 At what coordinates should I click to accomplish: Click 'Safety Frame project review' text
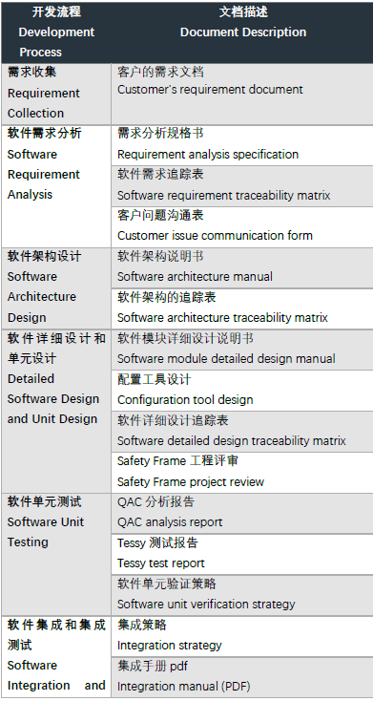pyautogui.click(x=190, y=482)
